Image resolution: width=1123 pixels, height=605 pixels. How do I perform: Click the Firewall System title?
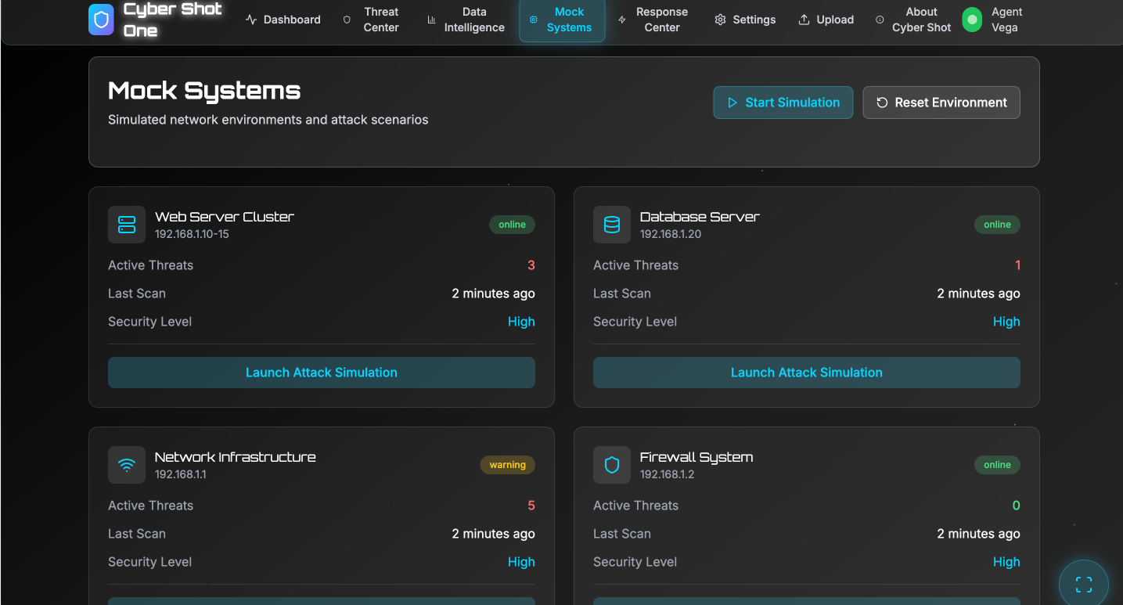pyautogui.click(x=696, y=457)
